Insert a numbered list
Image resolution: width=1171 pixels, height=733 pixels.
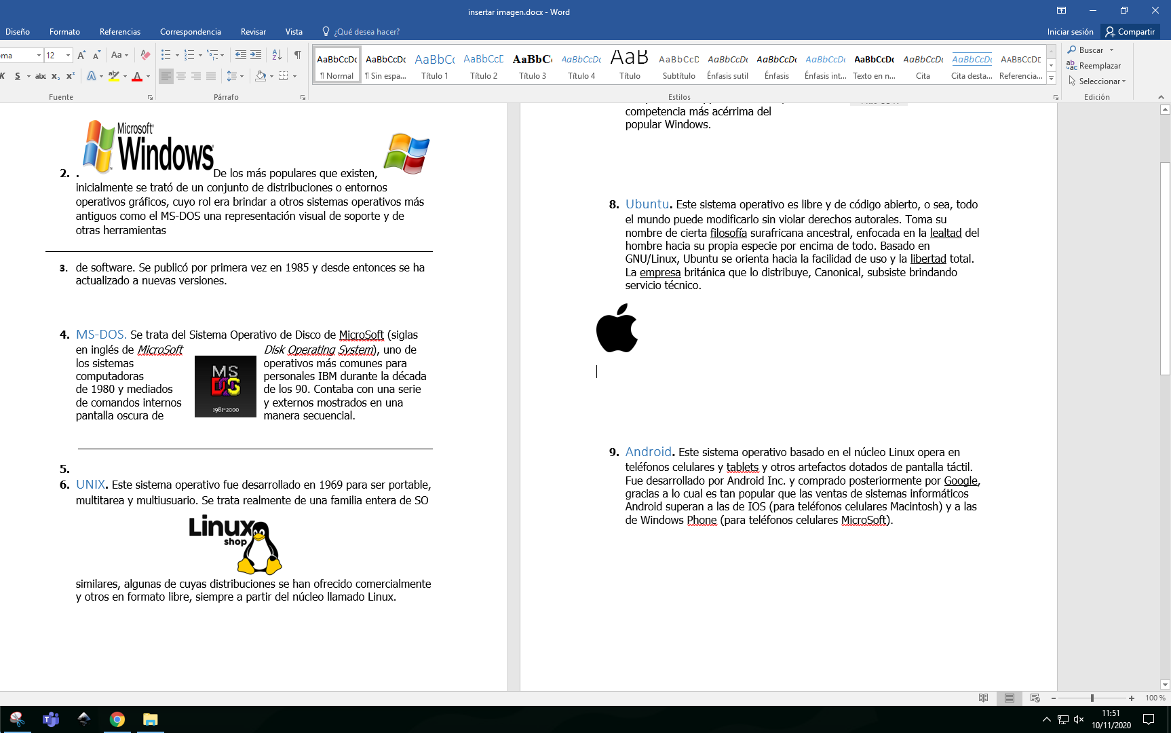(189, 55)
